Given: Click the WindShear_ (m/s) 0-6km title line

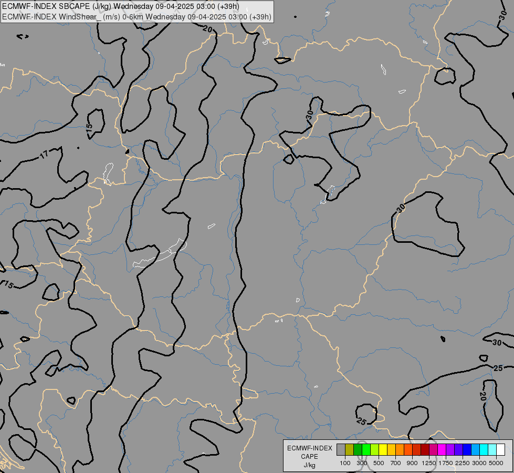Looking at the screenshot, I should 137,17.
